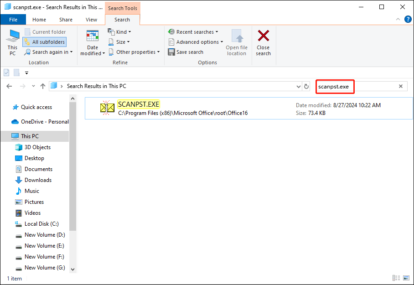Click the Office16 file path text

pos(183,113)
